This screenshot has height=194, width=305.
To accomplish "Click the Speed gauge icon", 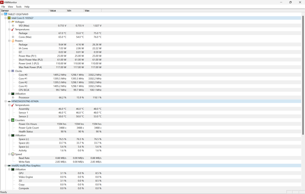I will (13, 154).
